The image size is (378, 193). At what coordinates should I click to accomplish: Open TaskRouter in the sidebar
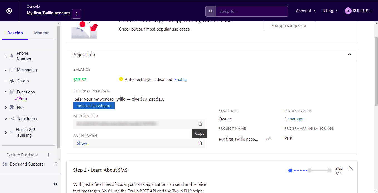point(27,119)
